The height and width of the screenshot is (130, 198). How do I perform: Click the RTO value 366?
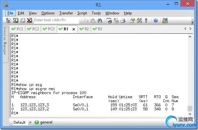[x=158, y=105]
